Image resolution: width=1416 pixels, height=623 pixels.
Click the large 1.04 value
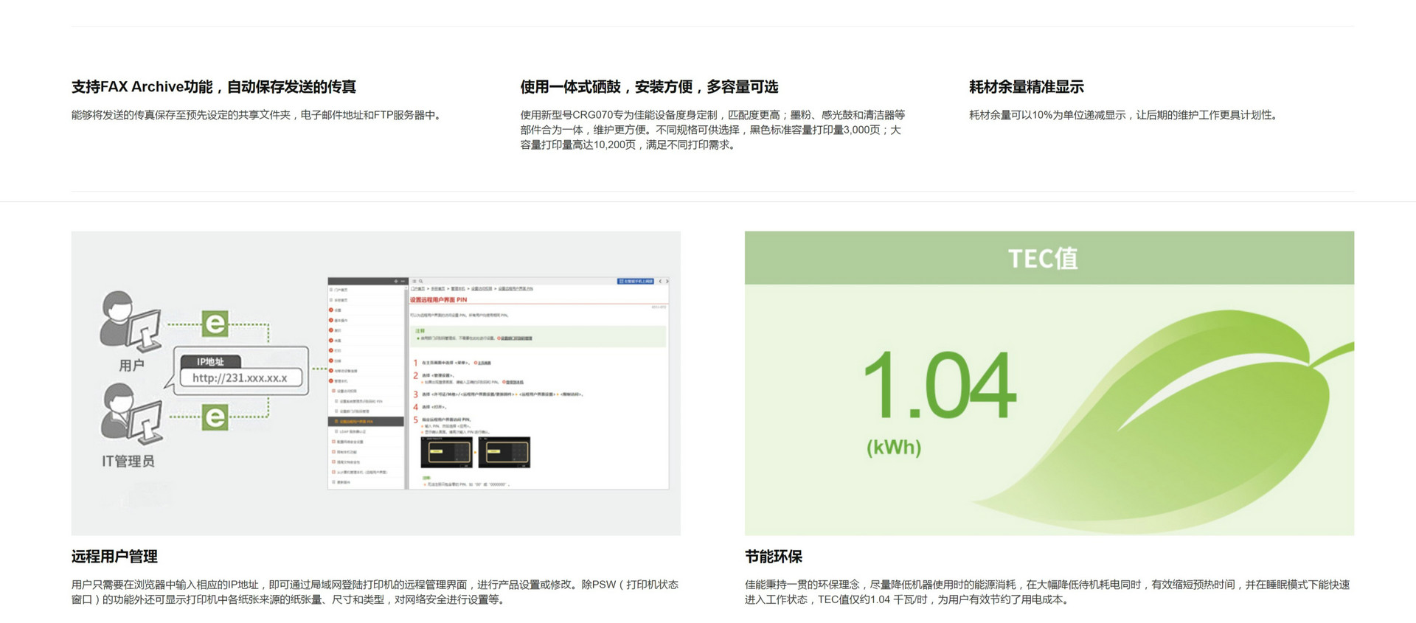pos(939,385)
